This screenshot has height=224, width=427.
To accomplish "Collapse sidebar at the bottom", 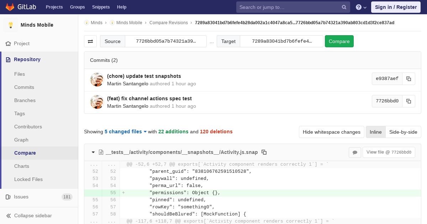I will 33,215.
